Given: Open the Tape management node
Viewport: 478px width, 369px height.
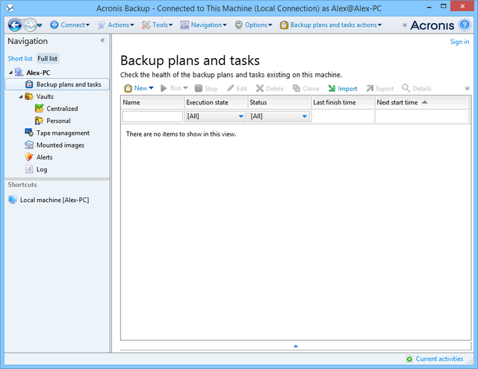Looking at the screenshot, I should pos(63,133).
